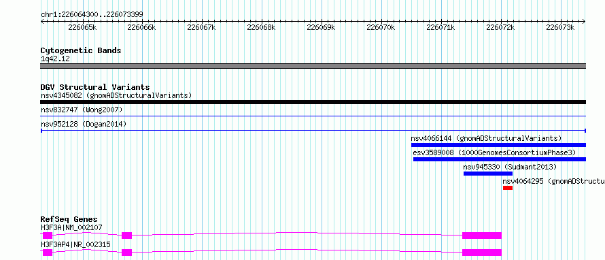
Task: Select the nsv945330 (Sudmant2013) blue bar
Action: point(487,174)
